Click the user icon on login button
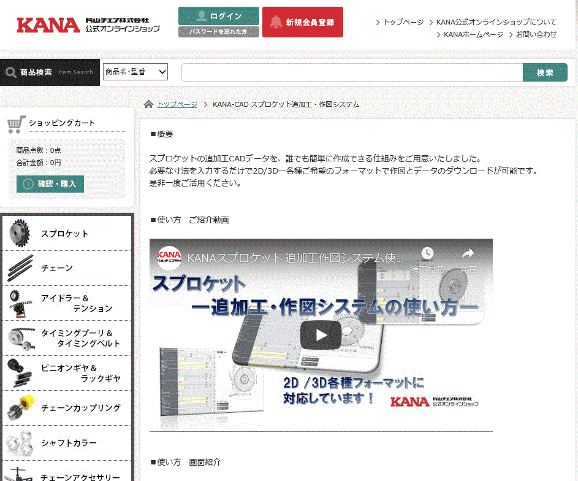578x481 pixels. [x=202, y=16]
